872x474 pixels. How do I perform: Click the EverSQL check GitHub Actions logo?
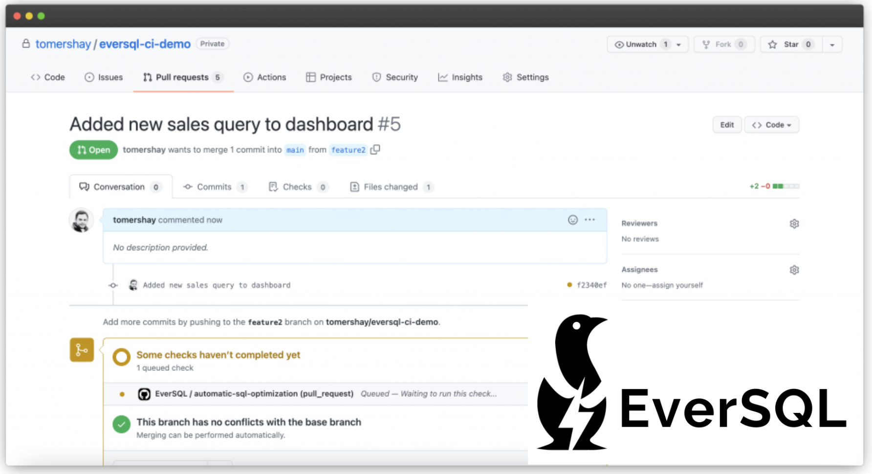(x=144, y=394)
